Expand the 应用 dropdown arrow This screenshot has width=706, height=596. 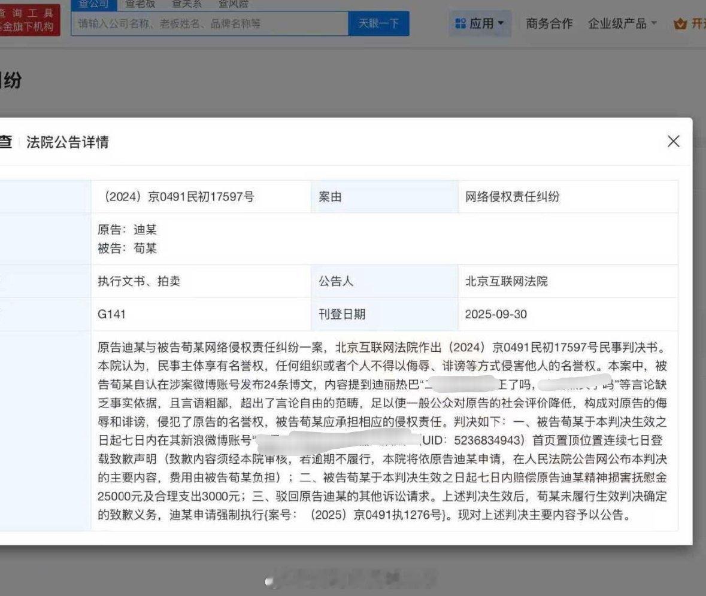point(501,24)
